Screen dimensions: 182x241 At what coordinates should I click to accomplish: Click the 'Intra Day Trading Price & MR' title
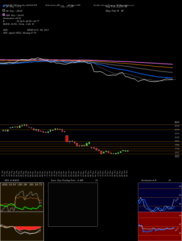pos(67,180)
